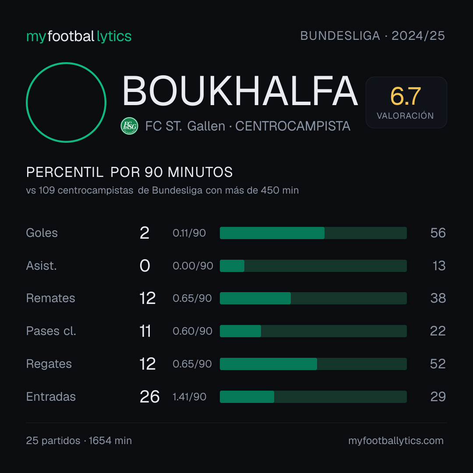Click the 1.41/90 per-90 value
This screenshot has height=473, width=473.
coord(190,397)
